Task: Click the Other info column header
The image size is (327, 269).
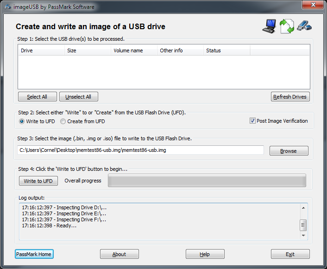Action: click(x=180, y=50)
